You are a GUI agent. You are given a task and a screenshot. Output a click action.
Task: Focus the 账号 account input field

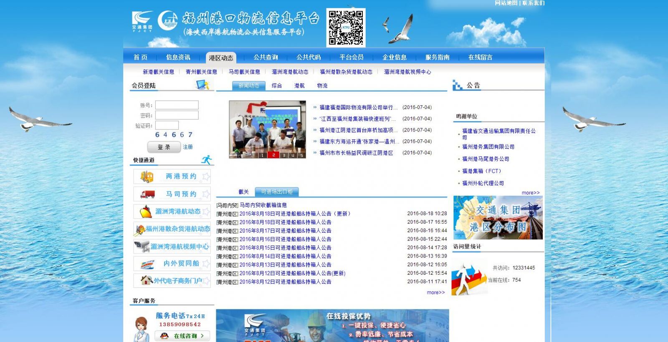(x=177, y=105)
